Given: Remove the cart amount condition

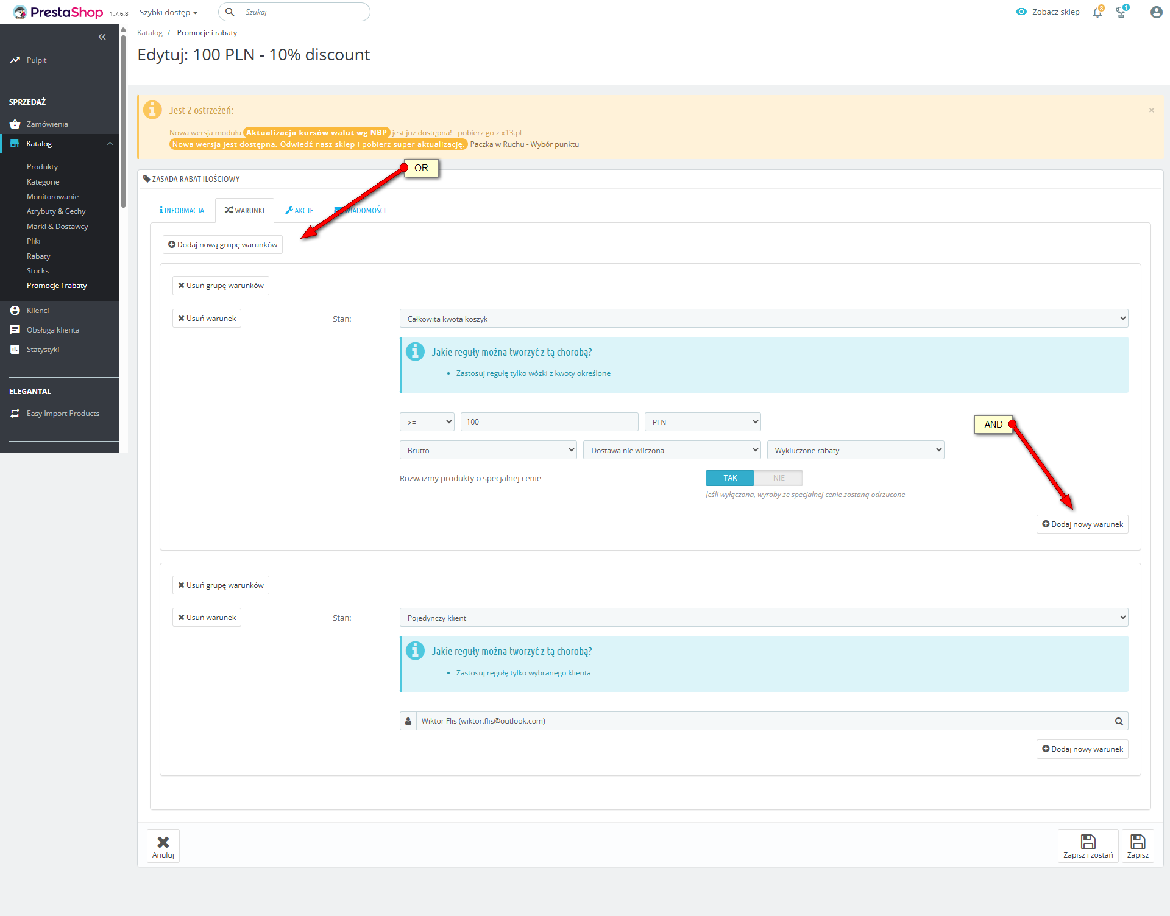Looking at the screenshot, I should (207, 319).
